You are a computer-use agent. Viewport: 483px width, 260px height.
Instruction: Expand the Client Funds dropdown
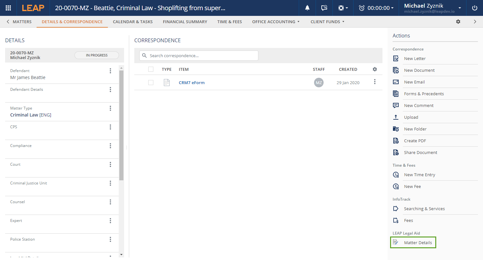[x=327, y=22]
